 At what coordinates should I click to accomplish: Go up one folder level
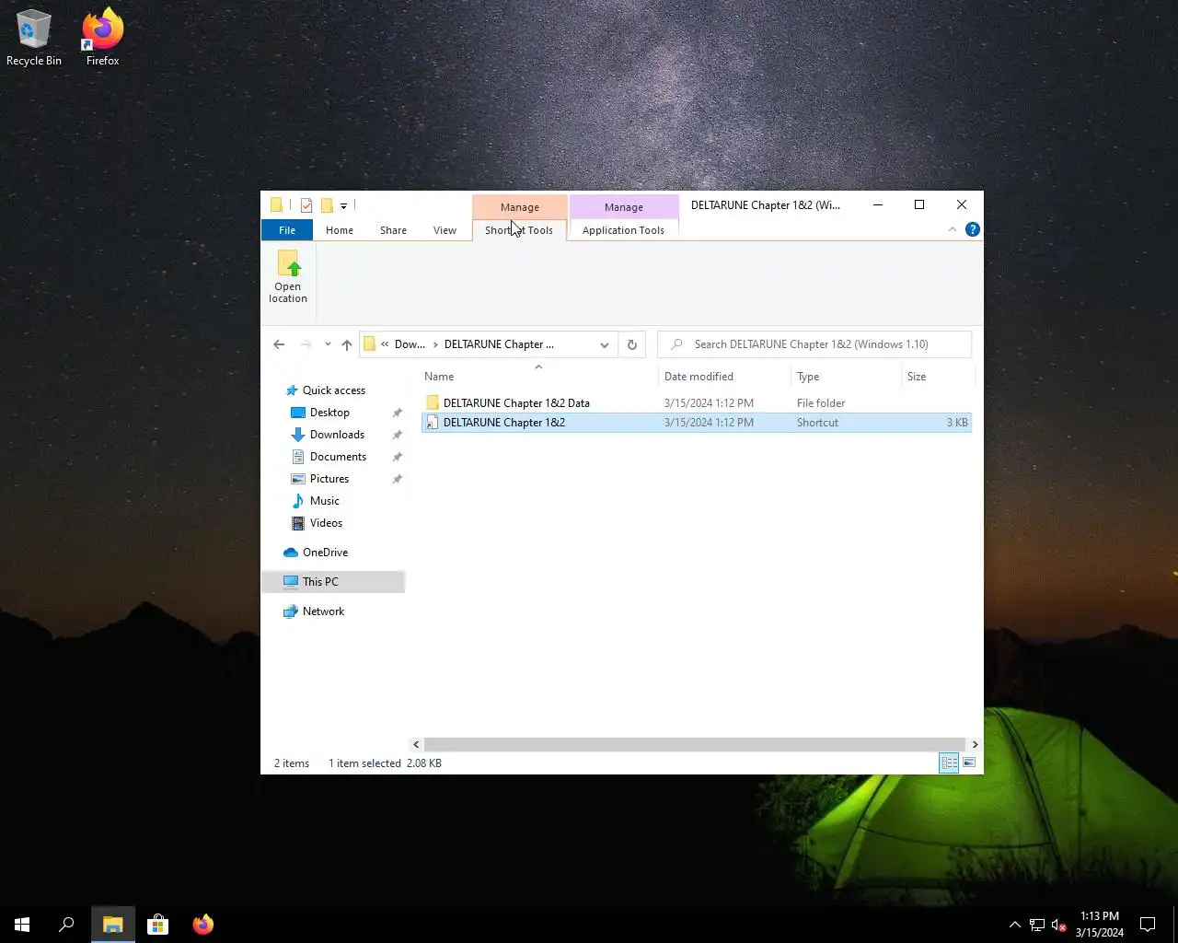pyautogui.click(x=347, y=344)
